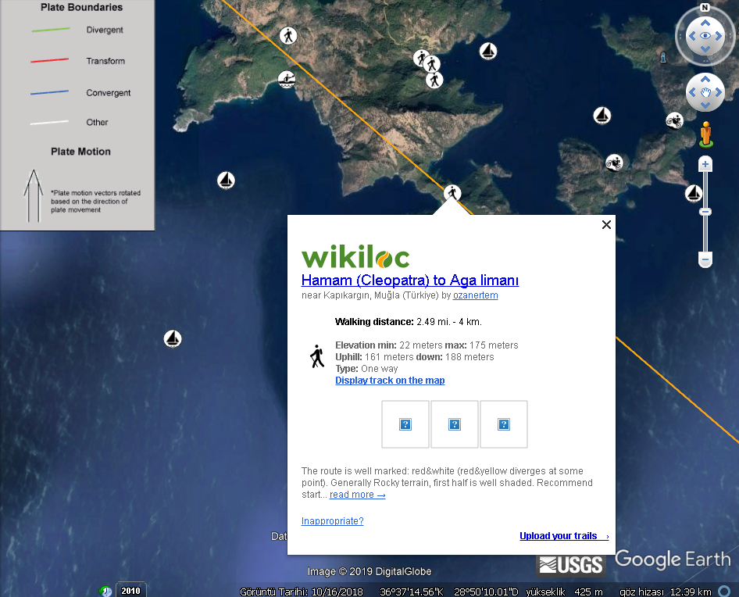Pan map down with the move joystick
Viewport: 739px width, 597px height.
[705, 105]
